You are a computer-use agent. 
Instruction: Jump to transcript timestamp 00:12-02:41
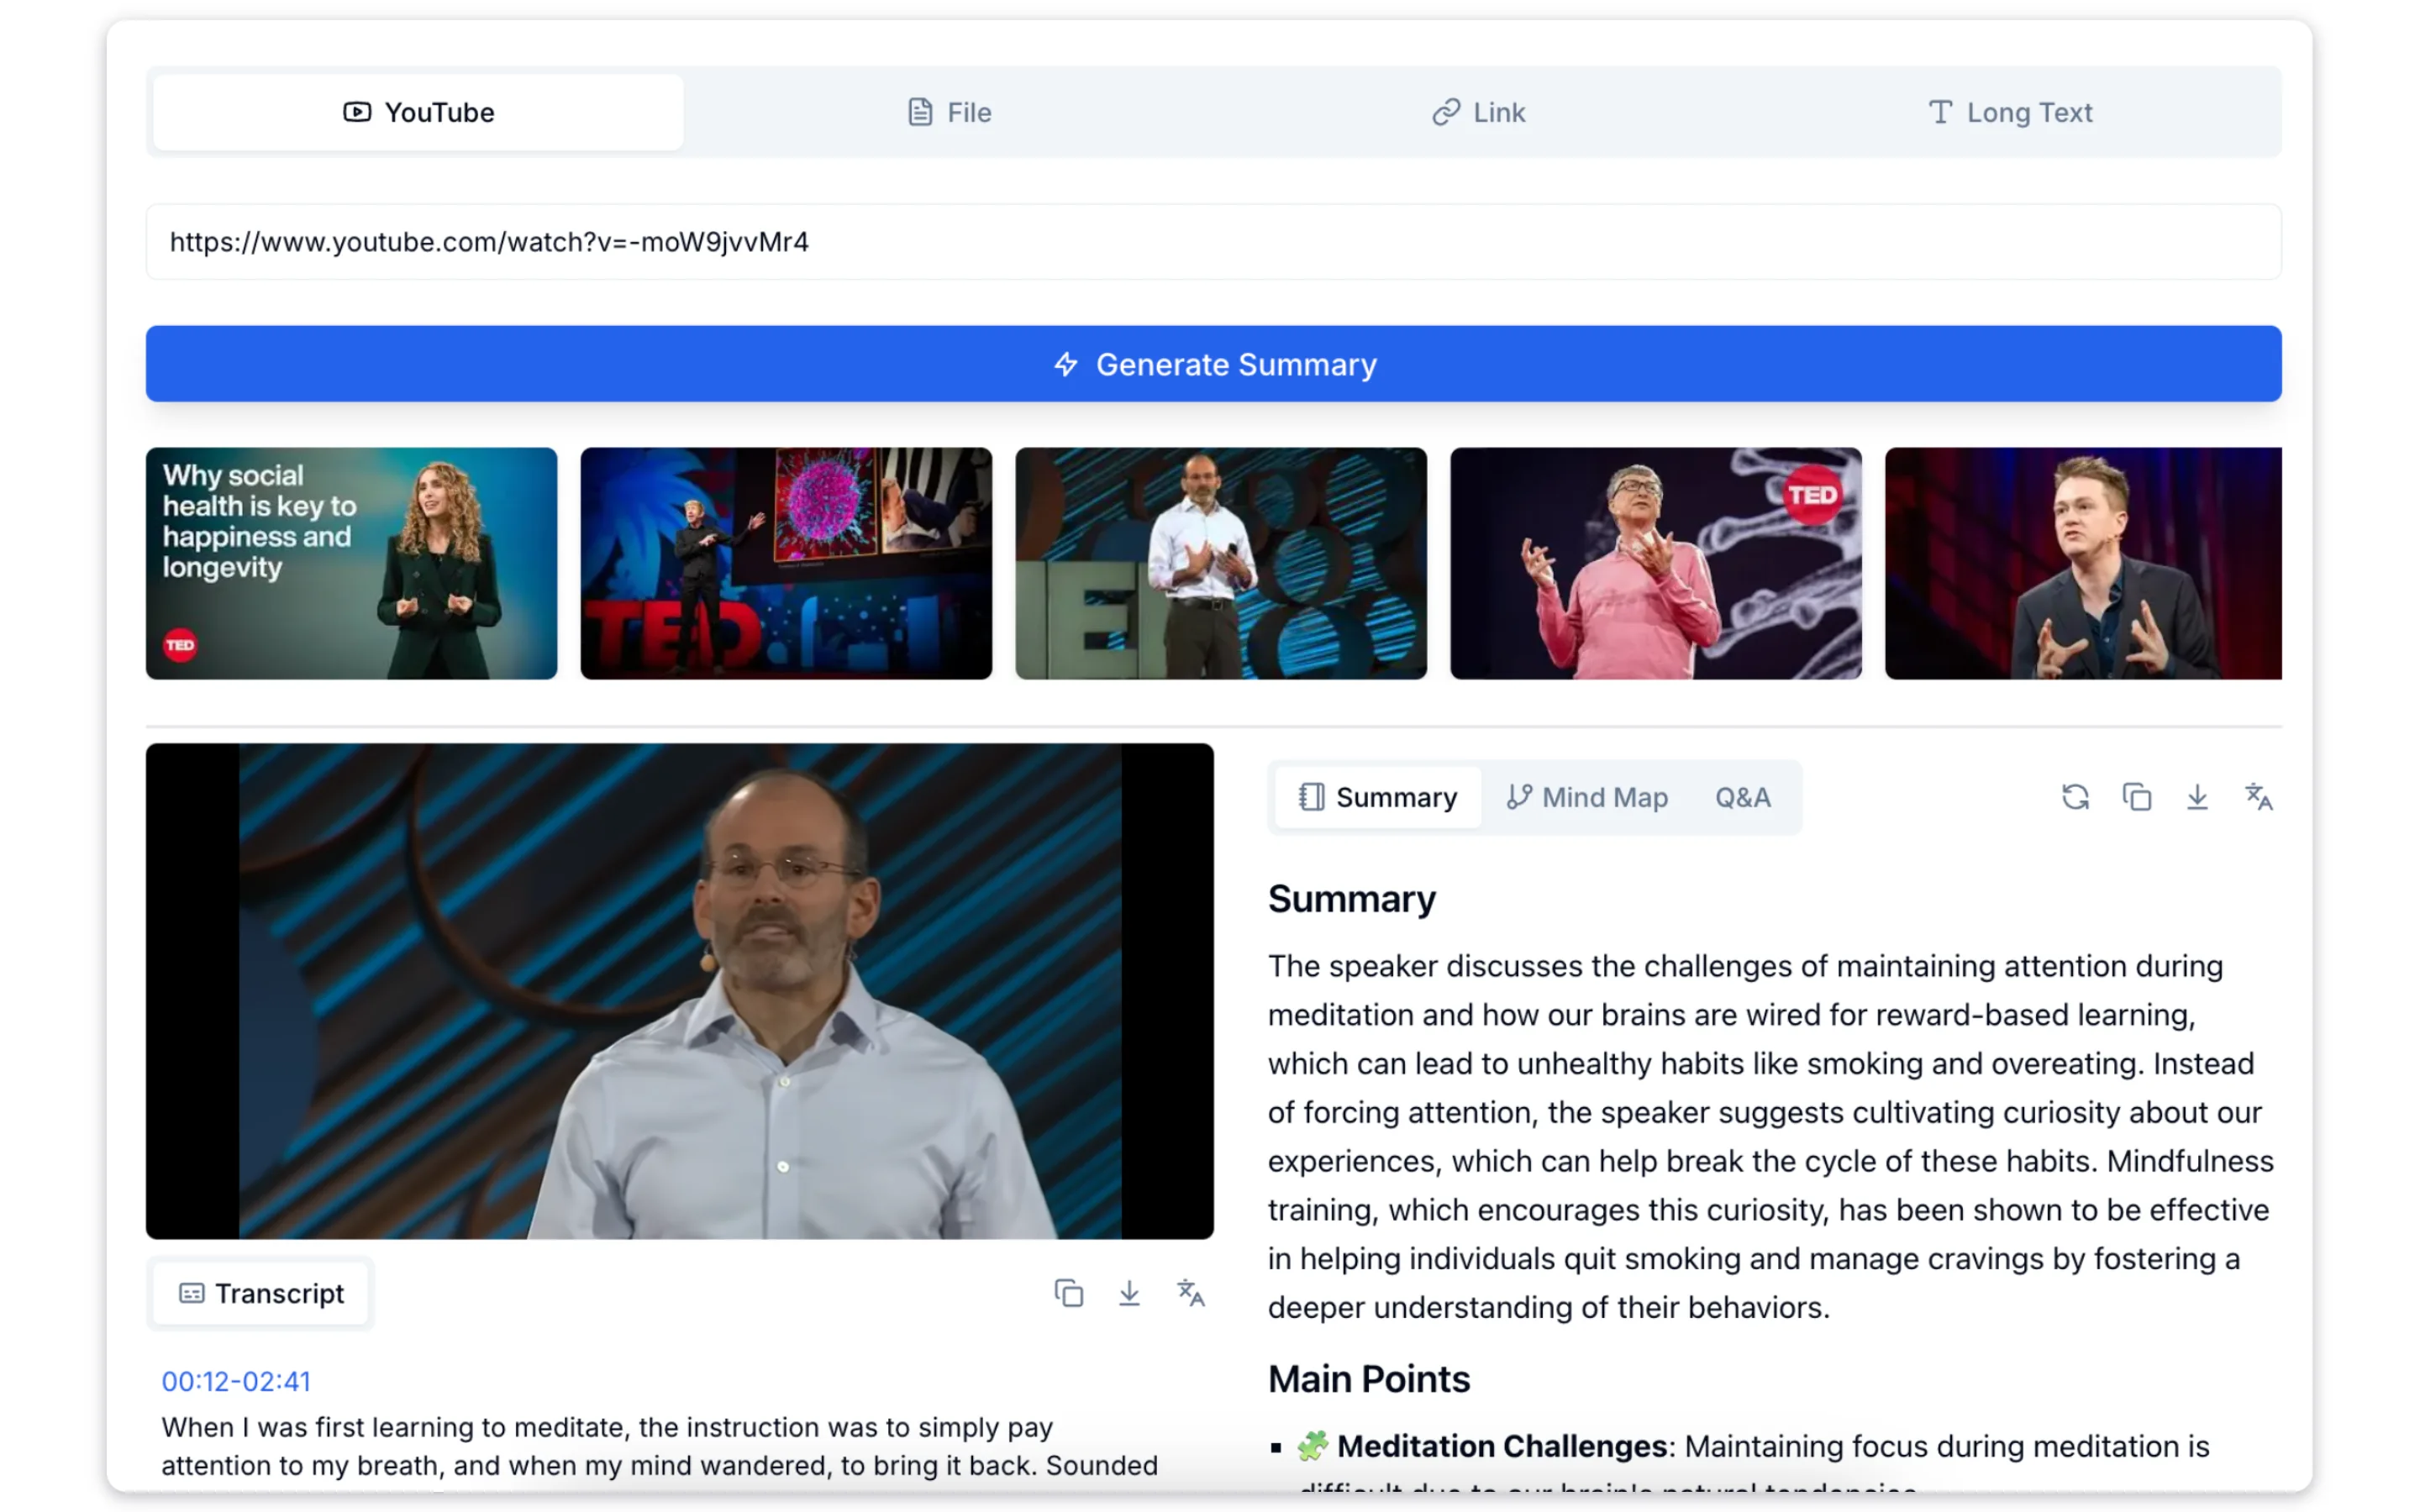236,1381
